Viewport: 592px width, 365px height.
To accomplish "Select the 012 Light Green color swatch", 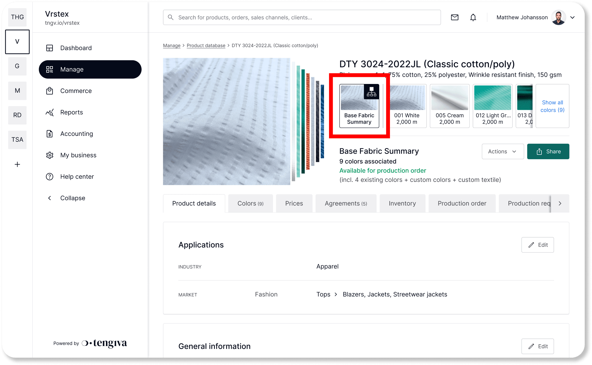I will point(492,106).
